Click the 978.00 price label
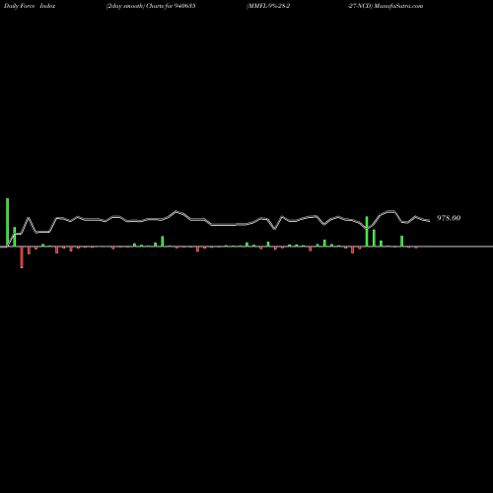493x493 pixels. [x=449, y=218]
